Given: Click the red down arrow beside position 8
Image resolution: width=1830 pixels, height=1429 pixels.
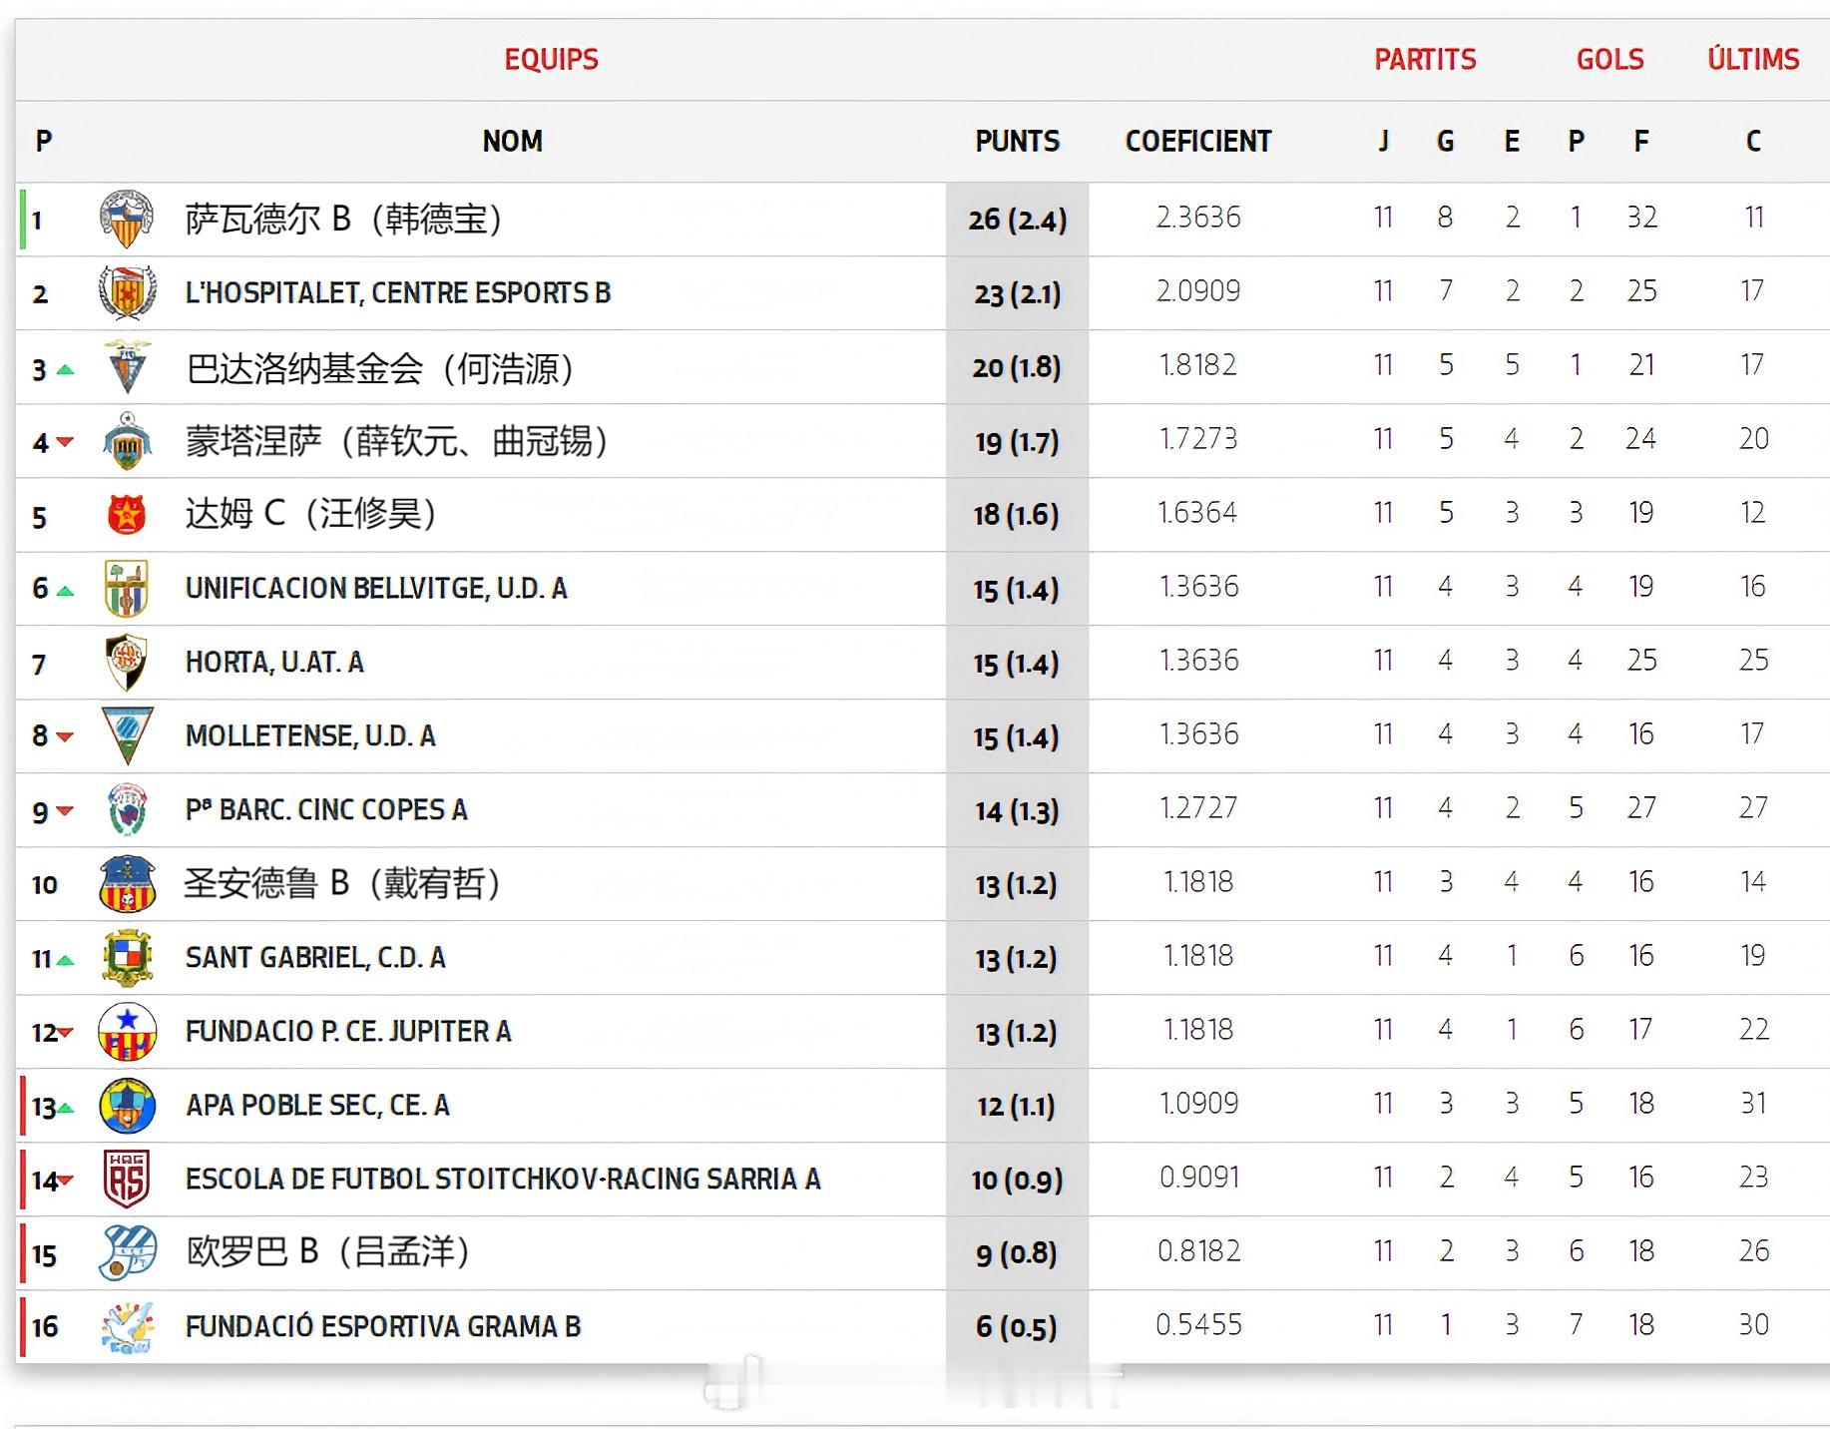Looking at the screenshot, I should tap(65, 737).
